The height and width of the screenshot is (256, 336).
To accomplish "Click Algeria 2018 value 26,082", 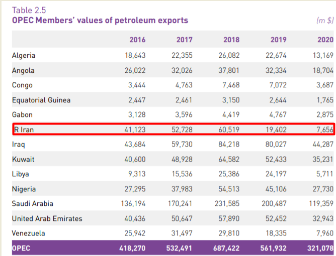I will tap(229, 55).
